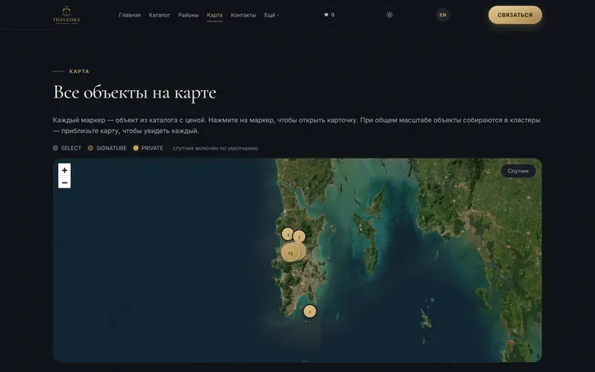
Task: Expand the Ещё dropdown menu
Action: coord(271,15)
